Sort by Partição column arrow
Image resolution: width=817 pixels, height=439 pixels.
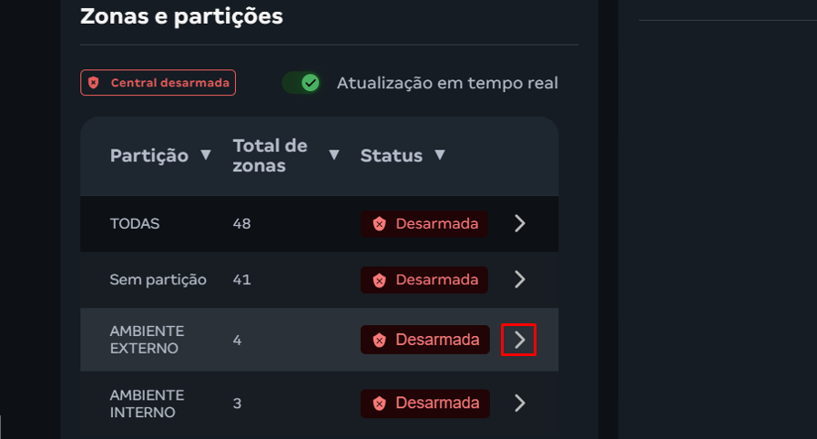pyautogui.click(x=206, y=155)
